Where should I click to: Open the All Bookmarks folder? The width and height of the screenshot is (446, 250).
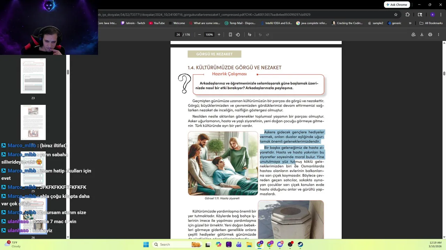tap(431, 23)
